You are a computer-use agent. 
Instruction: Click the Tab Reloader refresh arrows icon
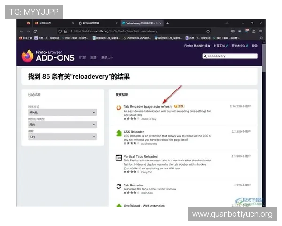coord(119,186)
